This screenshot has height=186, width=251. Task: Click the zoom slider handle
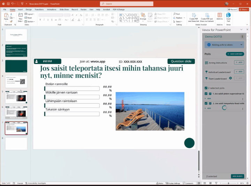point(228,183)
